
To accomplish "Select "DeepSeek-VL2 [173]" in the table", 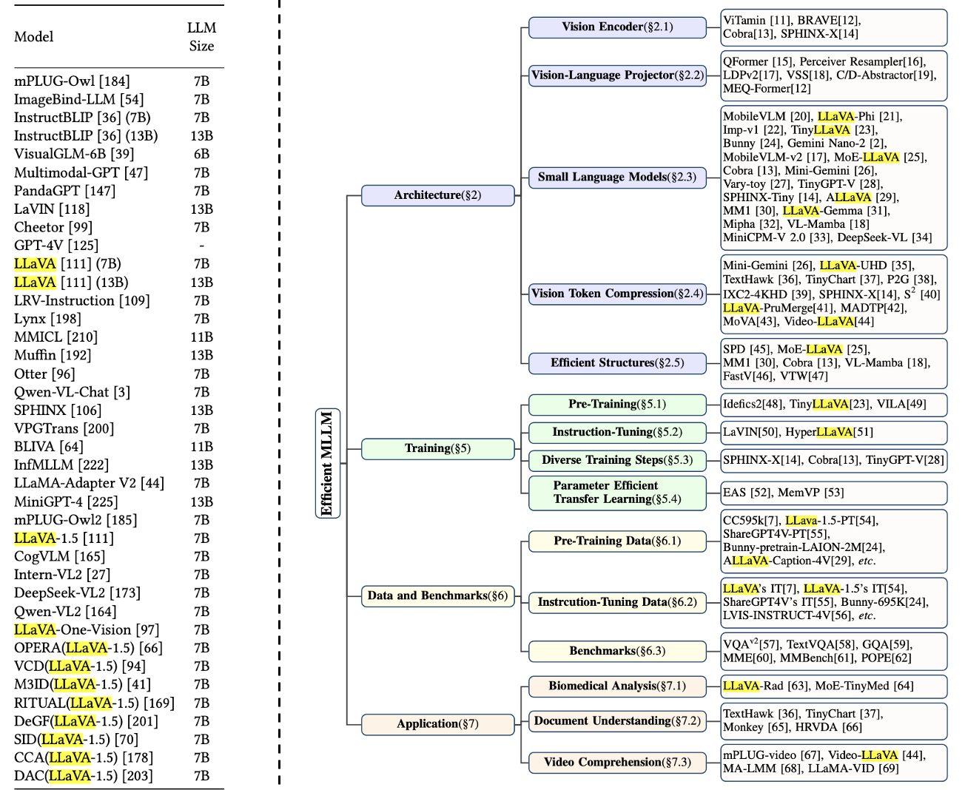I will tap(77, 593).
